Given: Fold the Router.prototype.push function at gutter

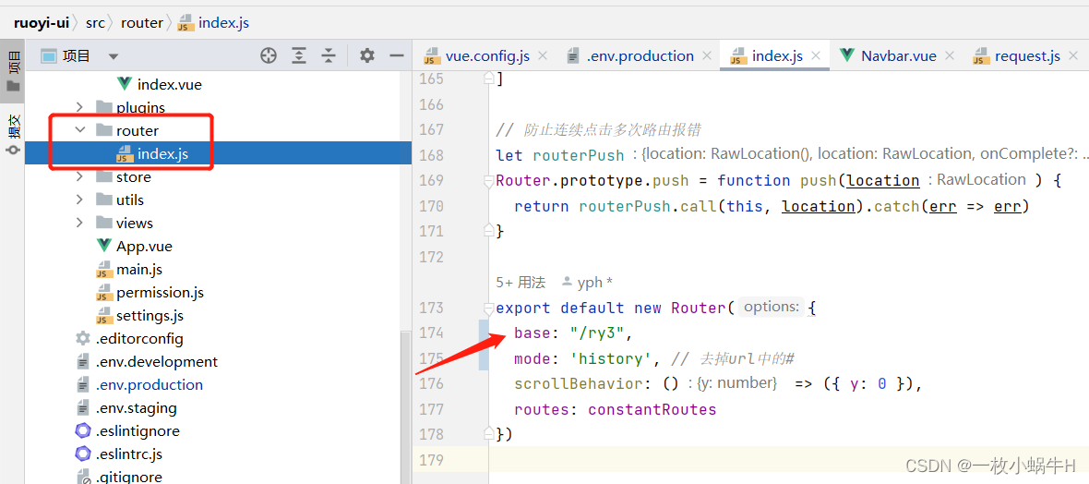Looking at the screenshot, I should point(489,181).
